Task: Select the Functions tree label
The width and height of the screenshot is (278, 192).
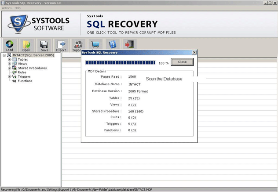Action: [25, 81]
